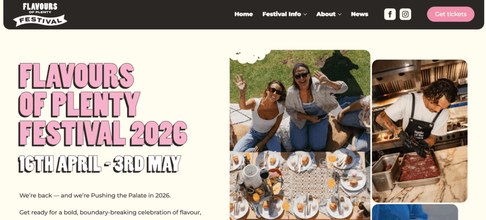Screen dimensions: 486x220
Task: Open the Facebook page icon
Action: (x=390, y=14)
